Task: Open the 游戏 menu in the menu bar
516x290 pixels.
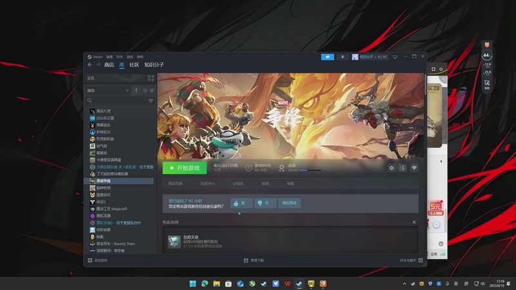Action: 130,57
